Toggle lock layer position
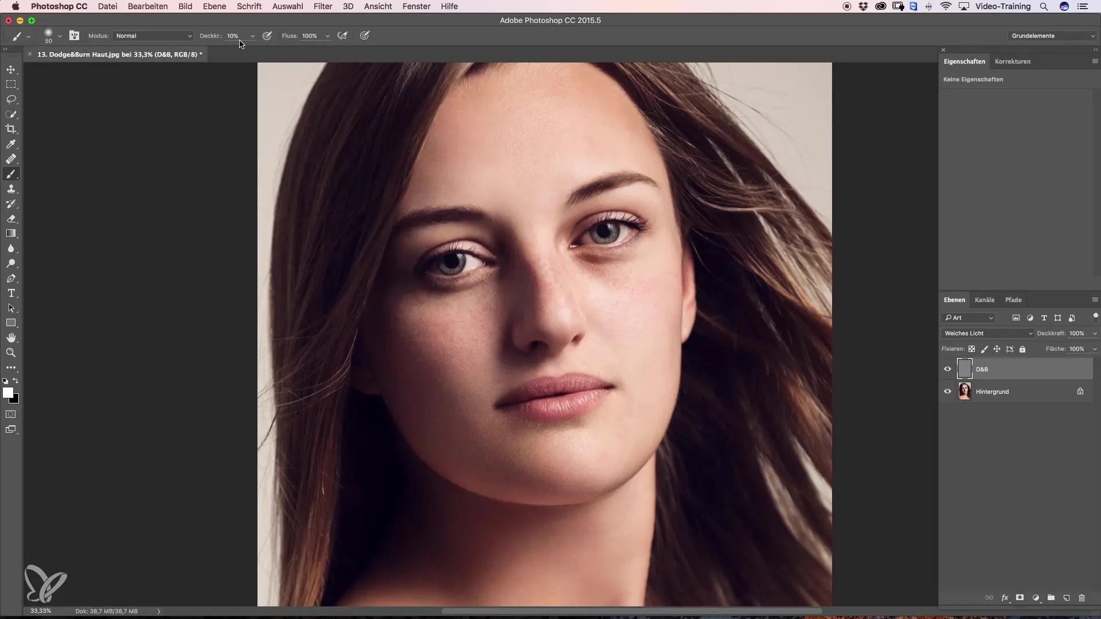The image size is (1101, 619). click(997, 349)
